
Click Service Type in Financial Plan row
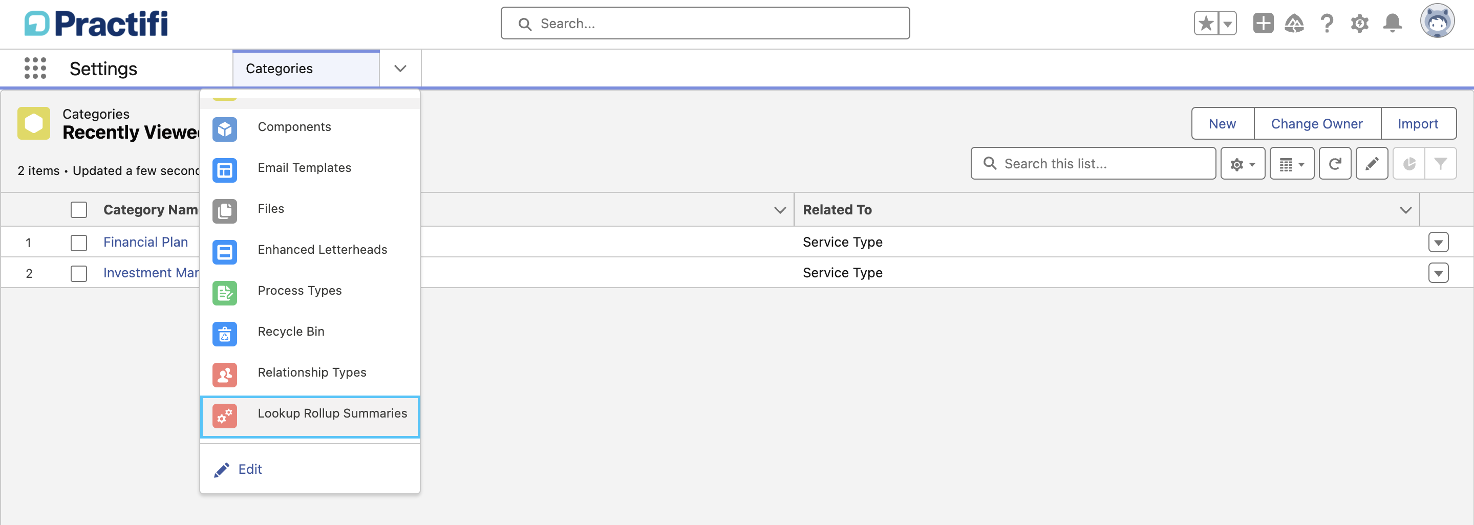click(842, 242)
